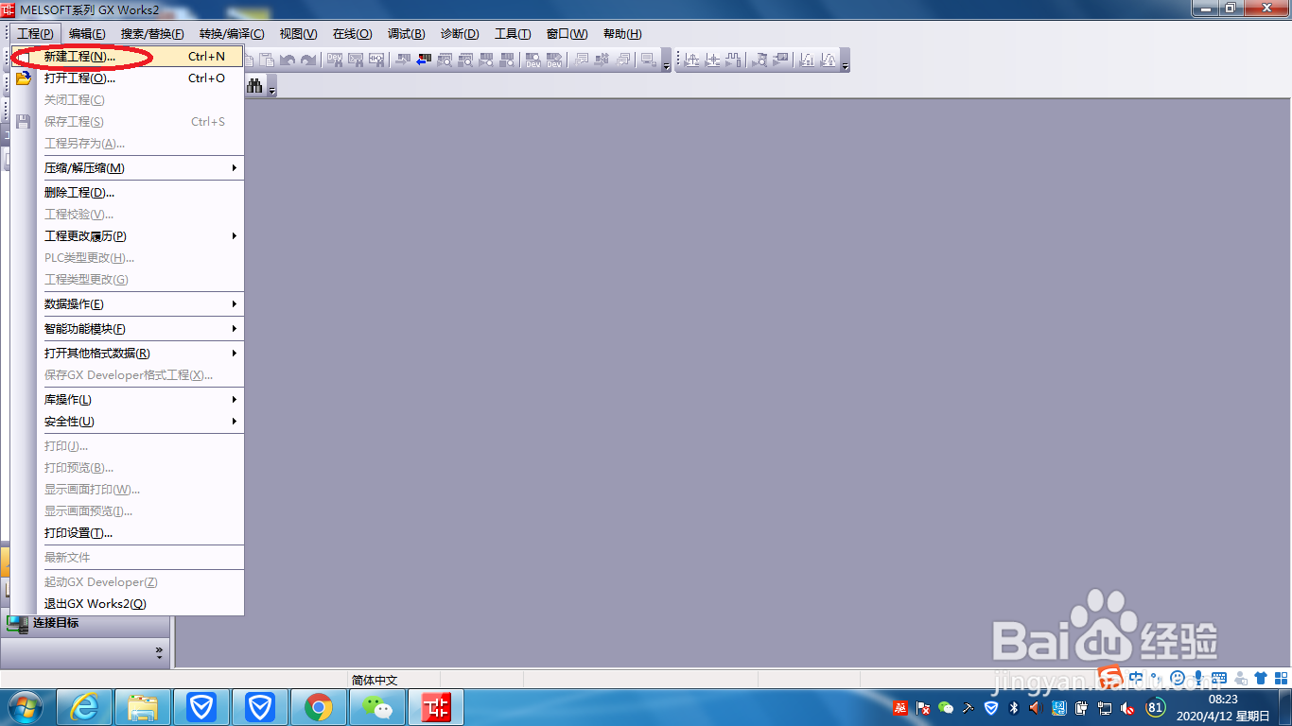Open the Windows Start menu

click(25, 707)
